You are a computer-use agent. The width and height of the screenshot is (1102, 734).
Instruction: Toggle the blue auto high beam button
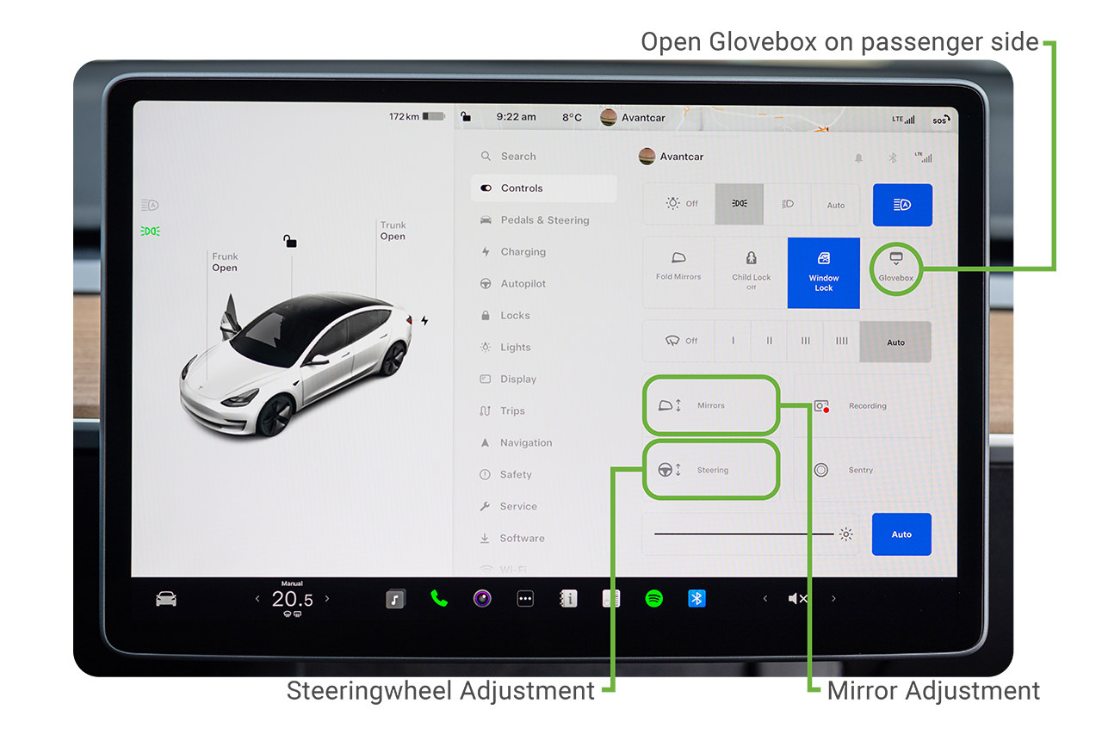(902, 205)
